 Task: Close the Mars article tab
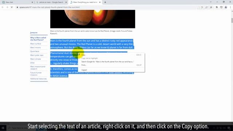[100, 2]
